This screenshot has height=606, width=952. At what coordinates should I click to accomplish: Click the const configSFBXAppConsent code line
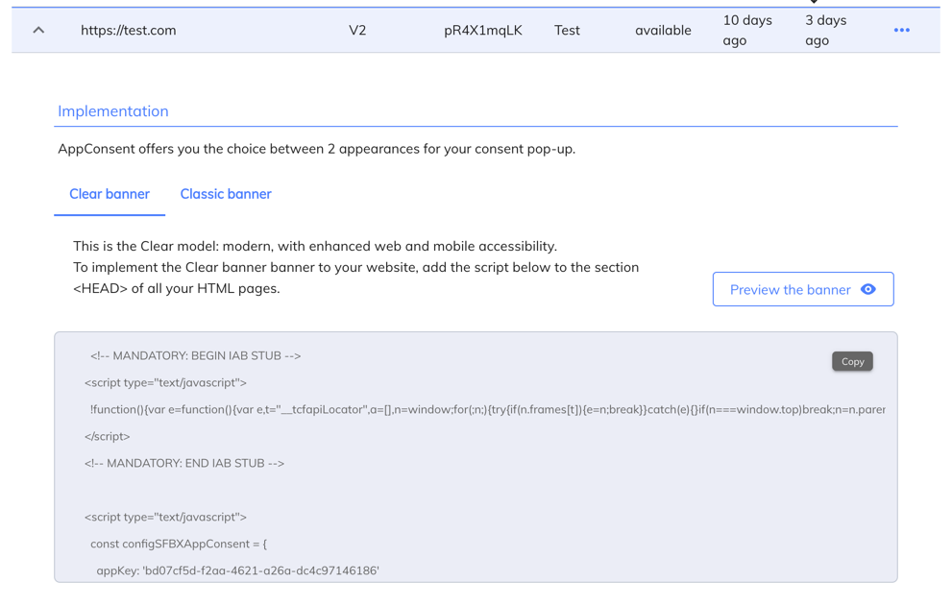click(x=179, y=544)
